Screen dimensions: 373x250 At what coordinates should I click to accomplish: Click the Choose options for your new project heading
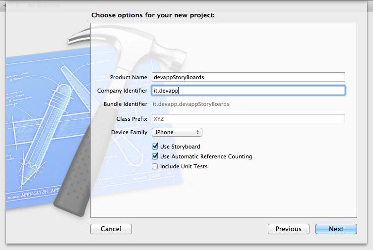[153, 15]
